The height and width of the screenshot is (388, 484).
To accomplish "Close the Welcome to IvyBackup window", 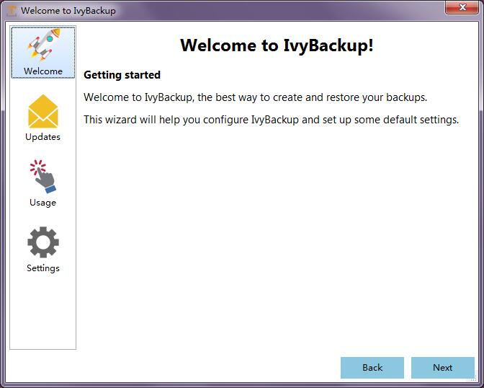I will click(462, 7).
